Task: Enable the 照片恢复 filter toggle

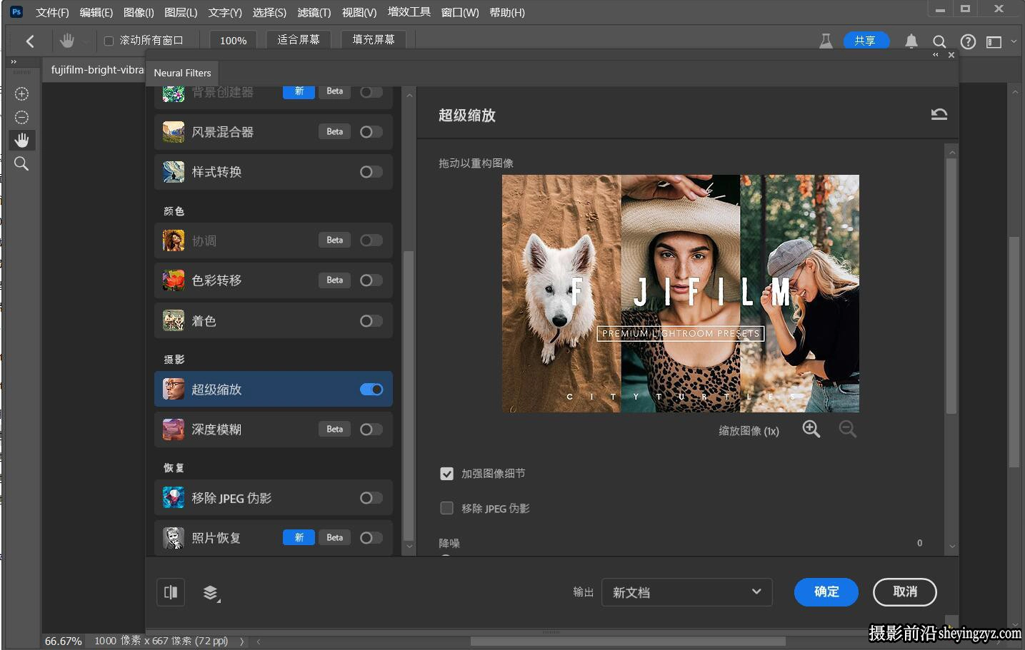Action: point(371,538)
